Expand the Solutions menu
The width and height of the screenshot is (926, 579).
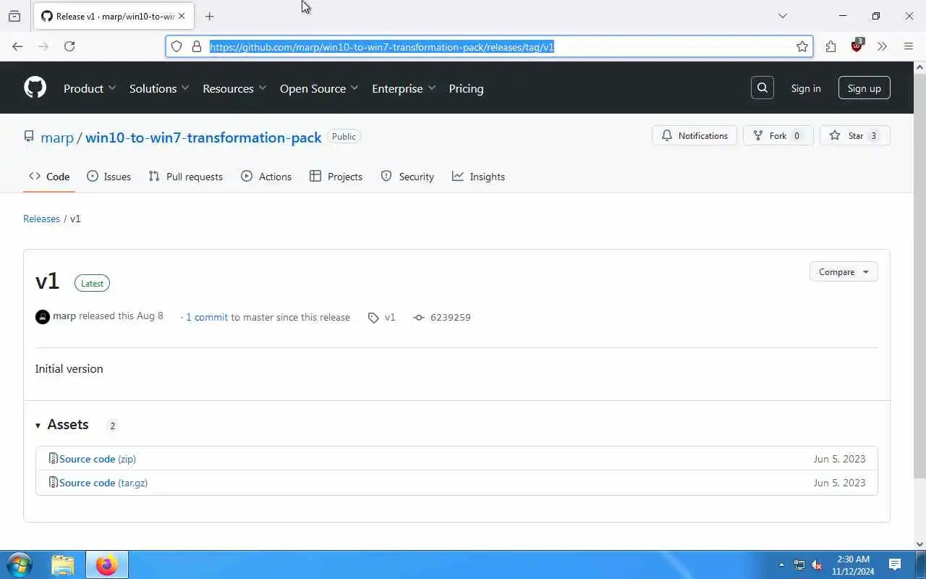click(x=159, y=88)
